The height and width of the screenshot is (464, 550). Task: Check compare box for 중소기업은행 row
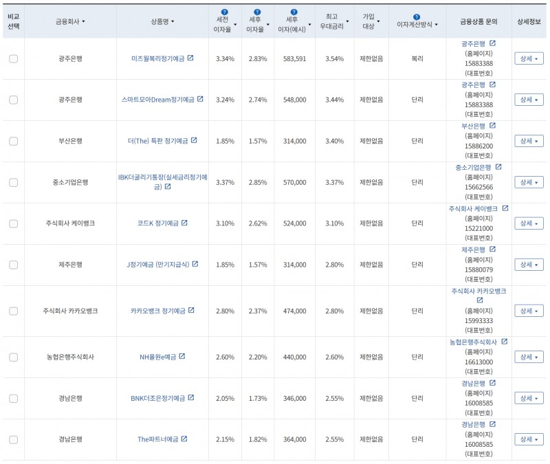(13, 182)
